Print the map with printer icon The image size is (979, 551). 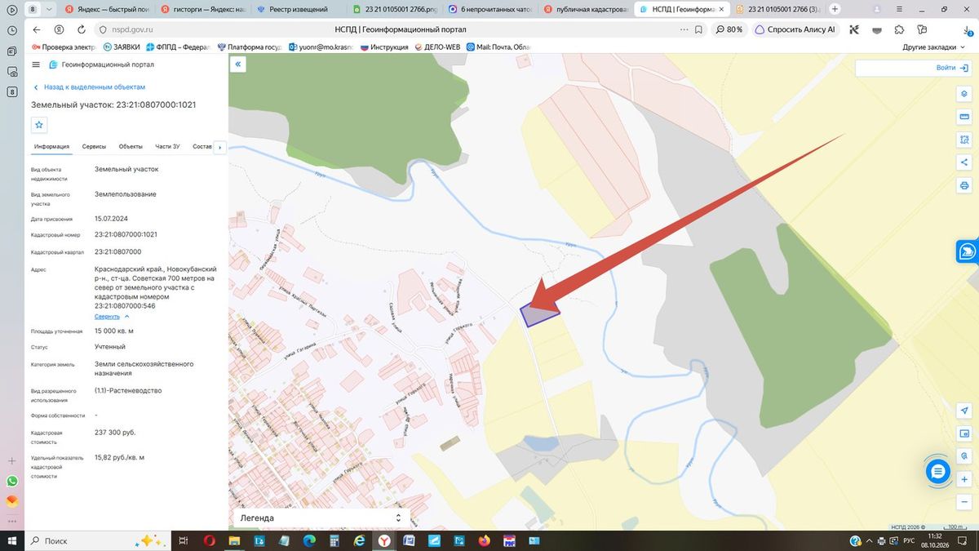964,185
